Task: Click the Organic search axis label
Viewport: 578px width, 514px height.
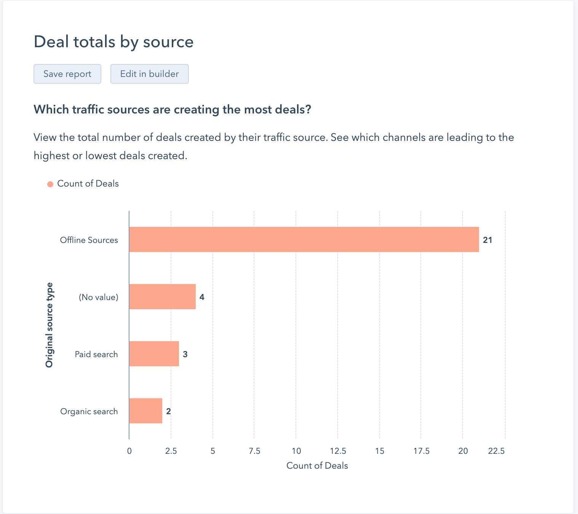Action: pos(89,412)
